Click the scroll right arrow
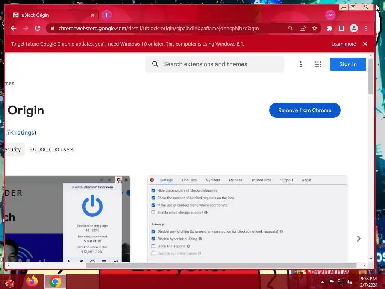 pos(364,265)
